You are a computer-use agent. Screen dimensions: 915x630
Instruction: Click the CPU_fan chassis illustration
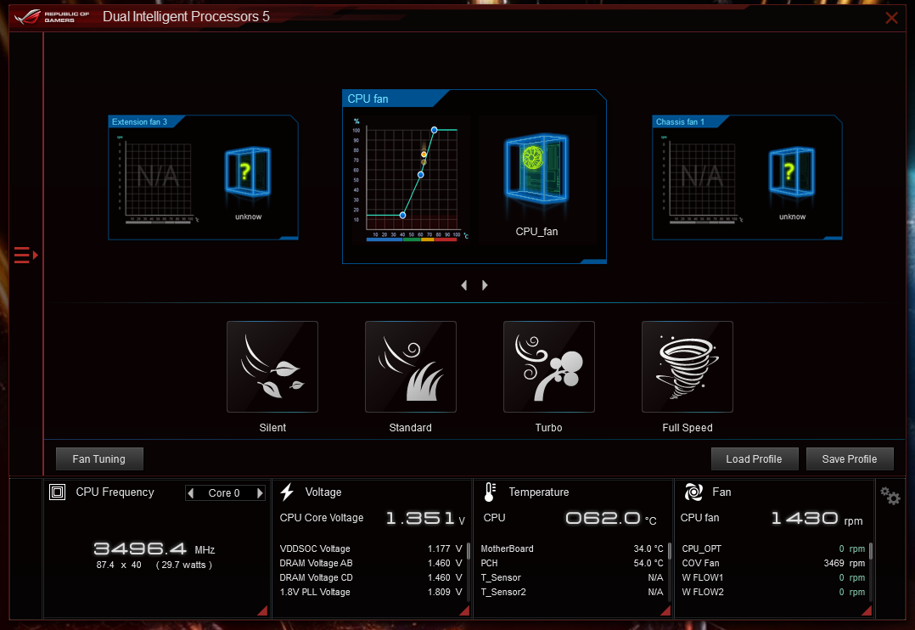536,168
